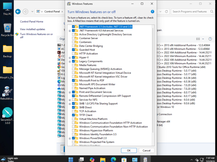Select Studio 2010 Tools for Office Runtime entry
This screenshot has height=162, width=217.
181,67
